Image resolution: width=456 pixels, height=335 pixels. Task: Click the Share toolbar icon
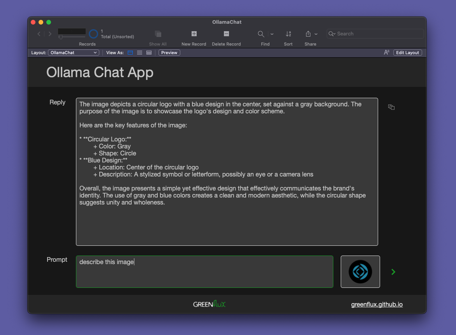(308, 34)
